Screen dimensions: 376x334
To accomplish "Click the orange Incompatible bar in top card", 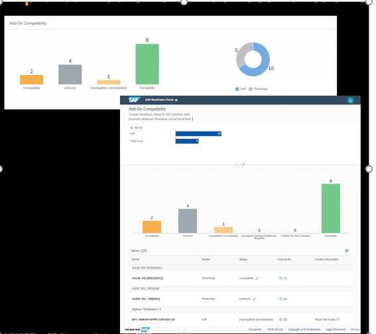I will (x=31, y=80).
